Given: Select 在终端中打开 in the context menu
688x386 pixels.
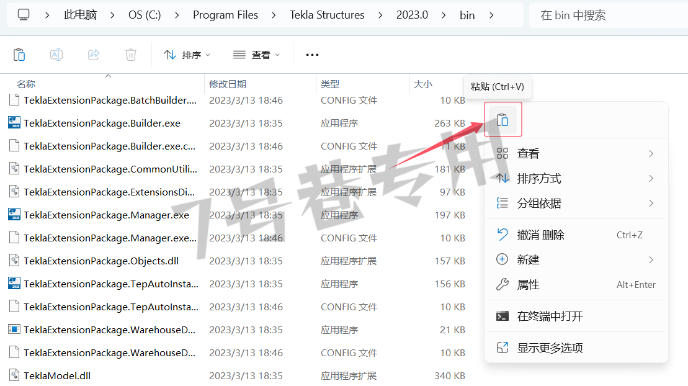Looking at the screenshot, I should point(576,316).
